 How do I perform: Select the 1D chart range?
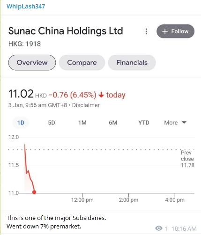[21, 123]
